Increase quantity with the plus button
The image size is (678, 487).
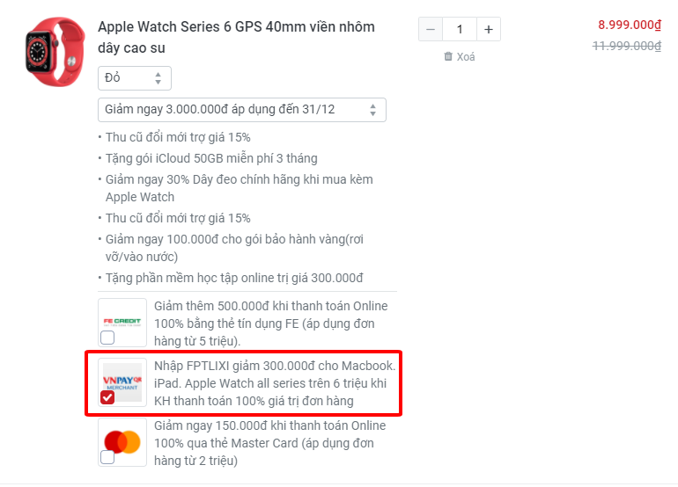pyautogui.click(x=489, y=29)
